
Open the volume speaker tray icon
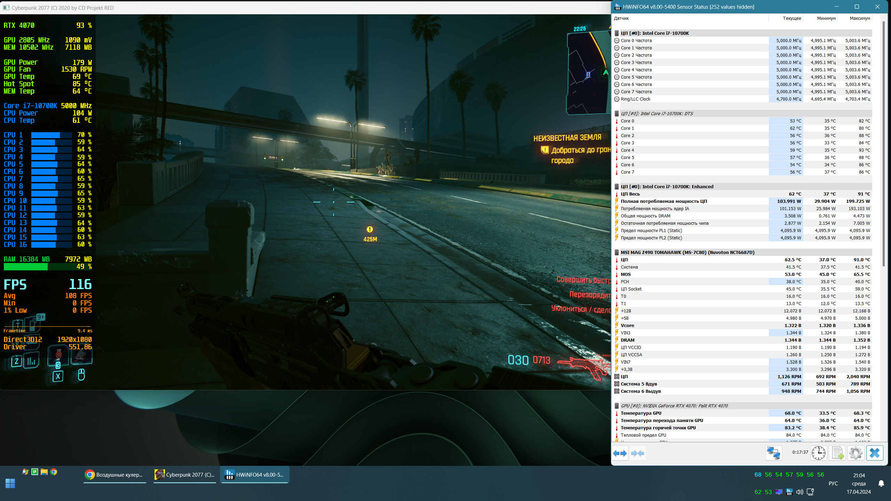[x=799, y=492]
